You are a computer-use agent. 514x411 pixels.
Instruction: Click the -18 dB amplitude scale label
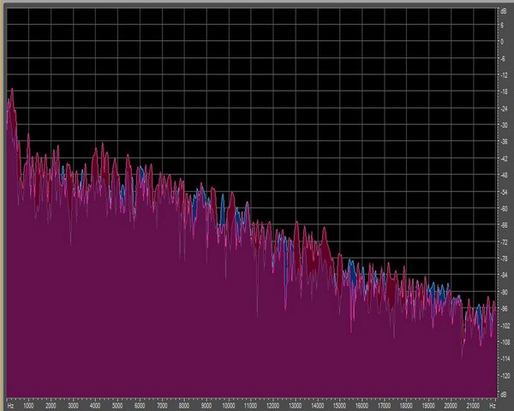(504, 92)
